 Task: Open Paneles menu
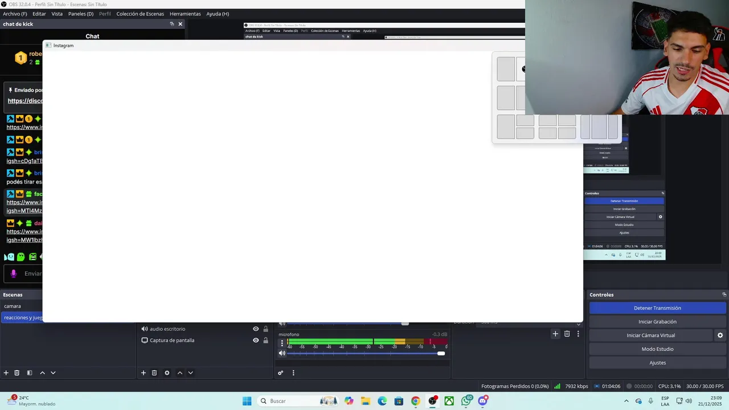[x=81, y=14]
